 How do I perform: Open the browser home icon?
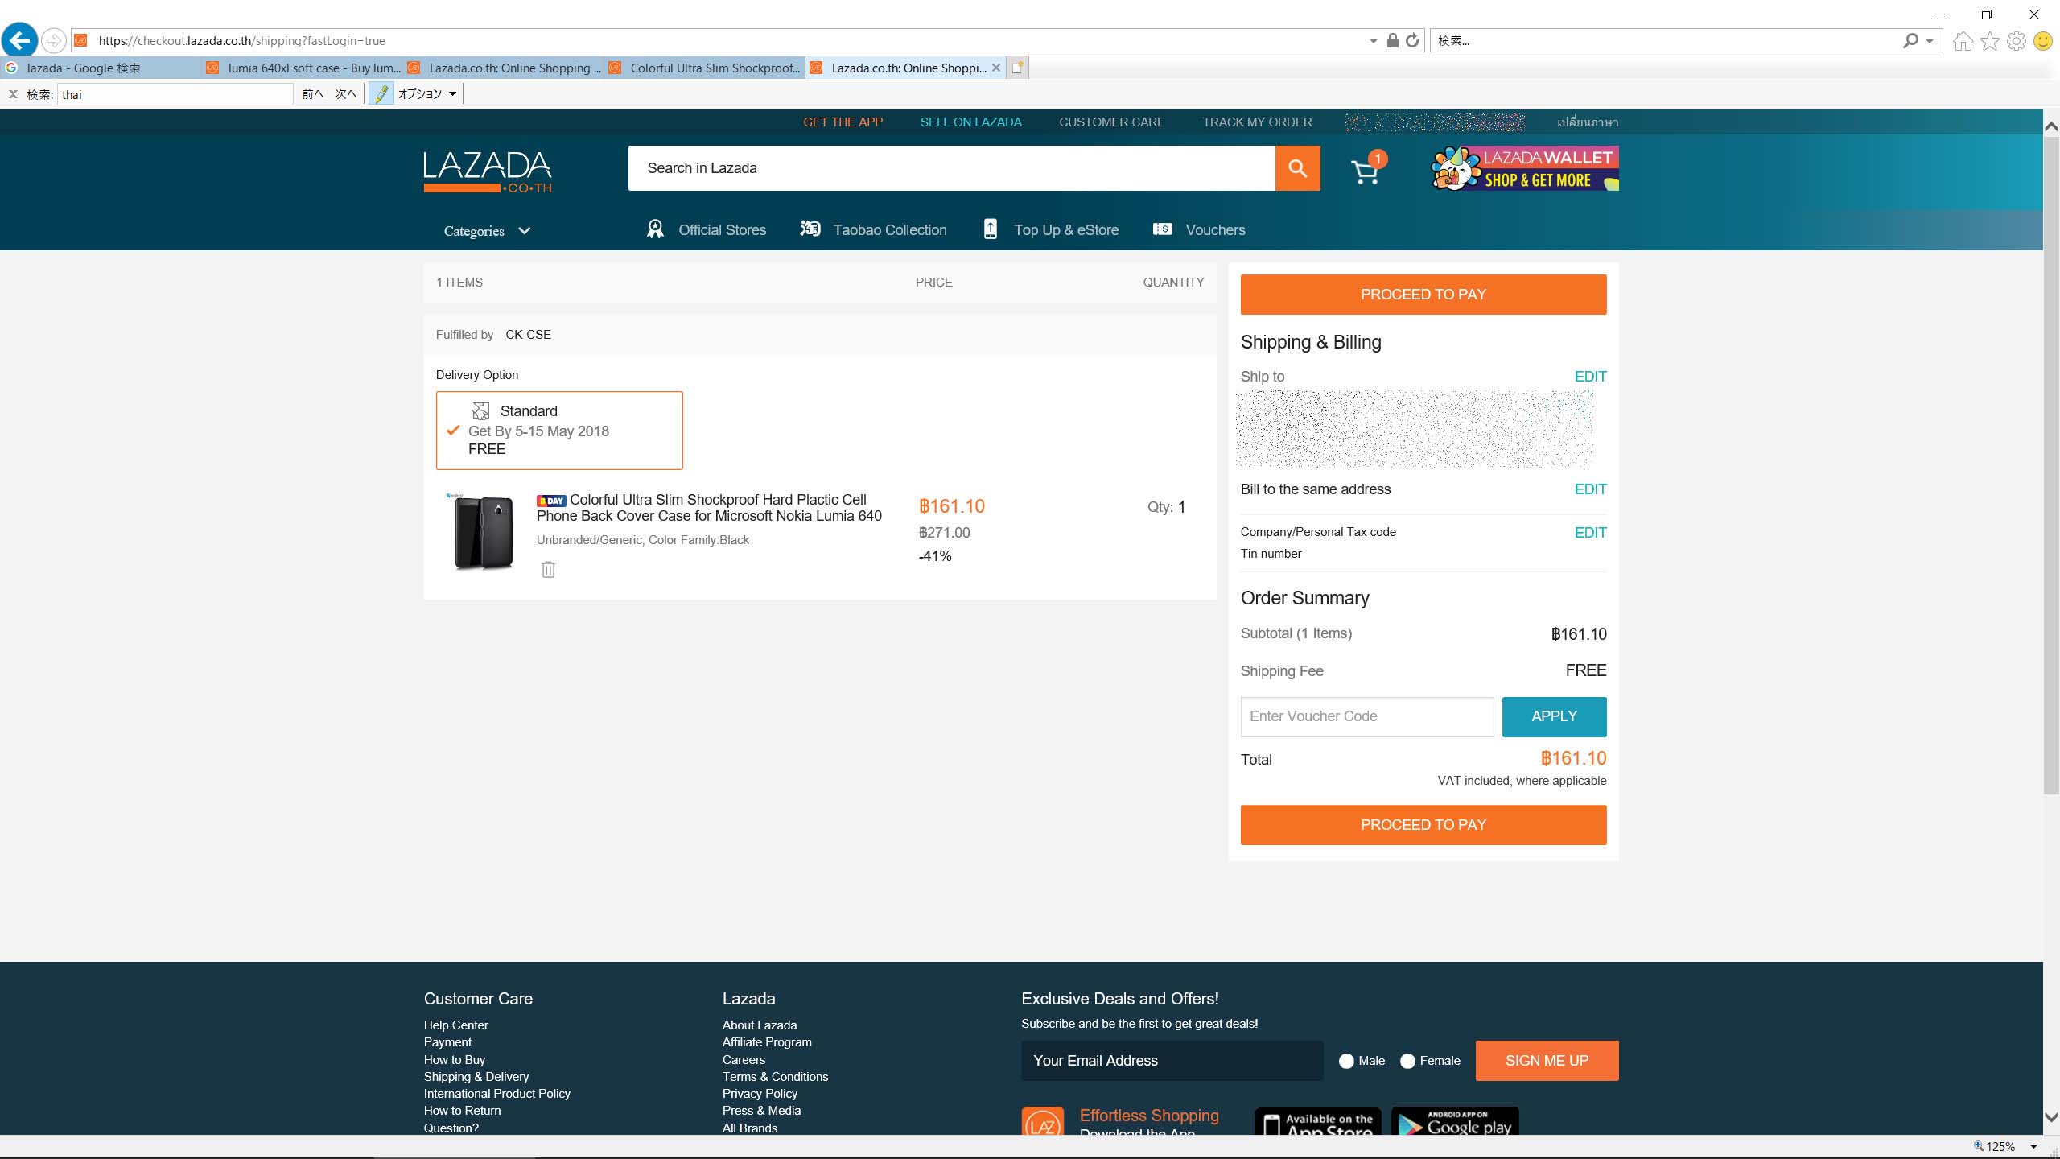(x=1963, y=41)
